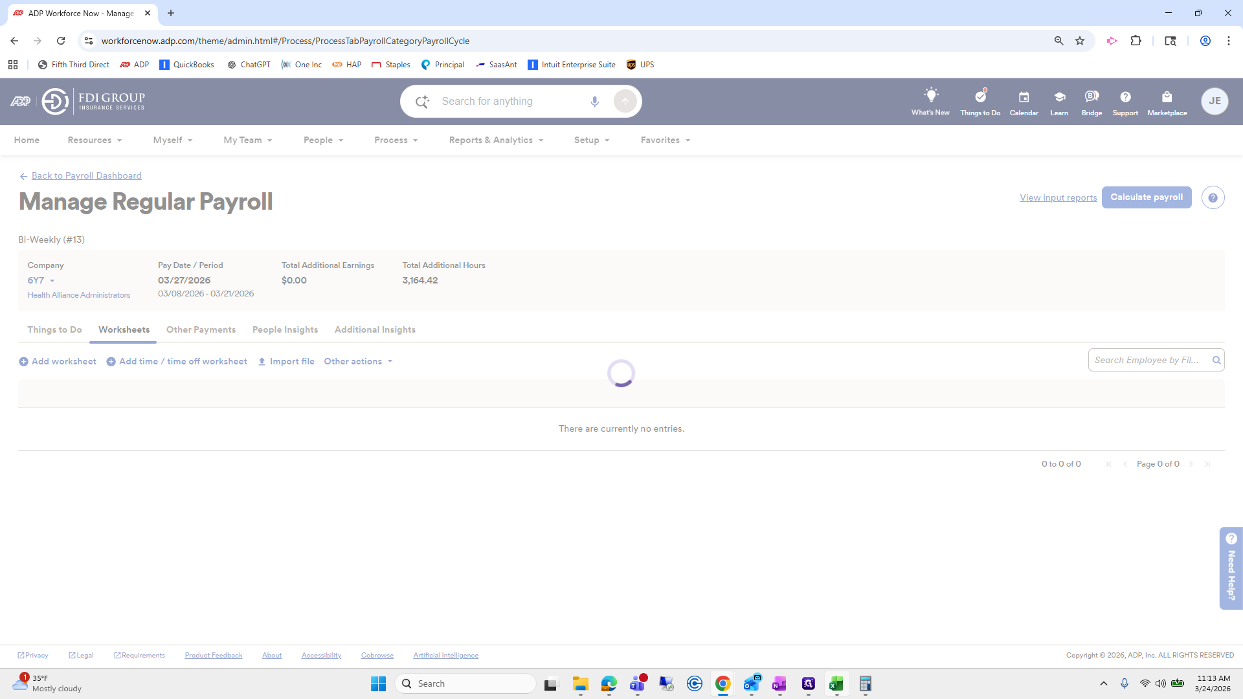This screenshot has width=1243, height=699.
Task: Click the View input reports link
Action: point(1058,198)
